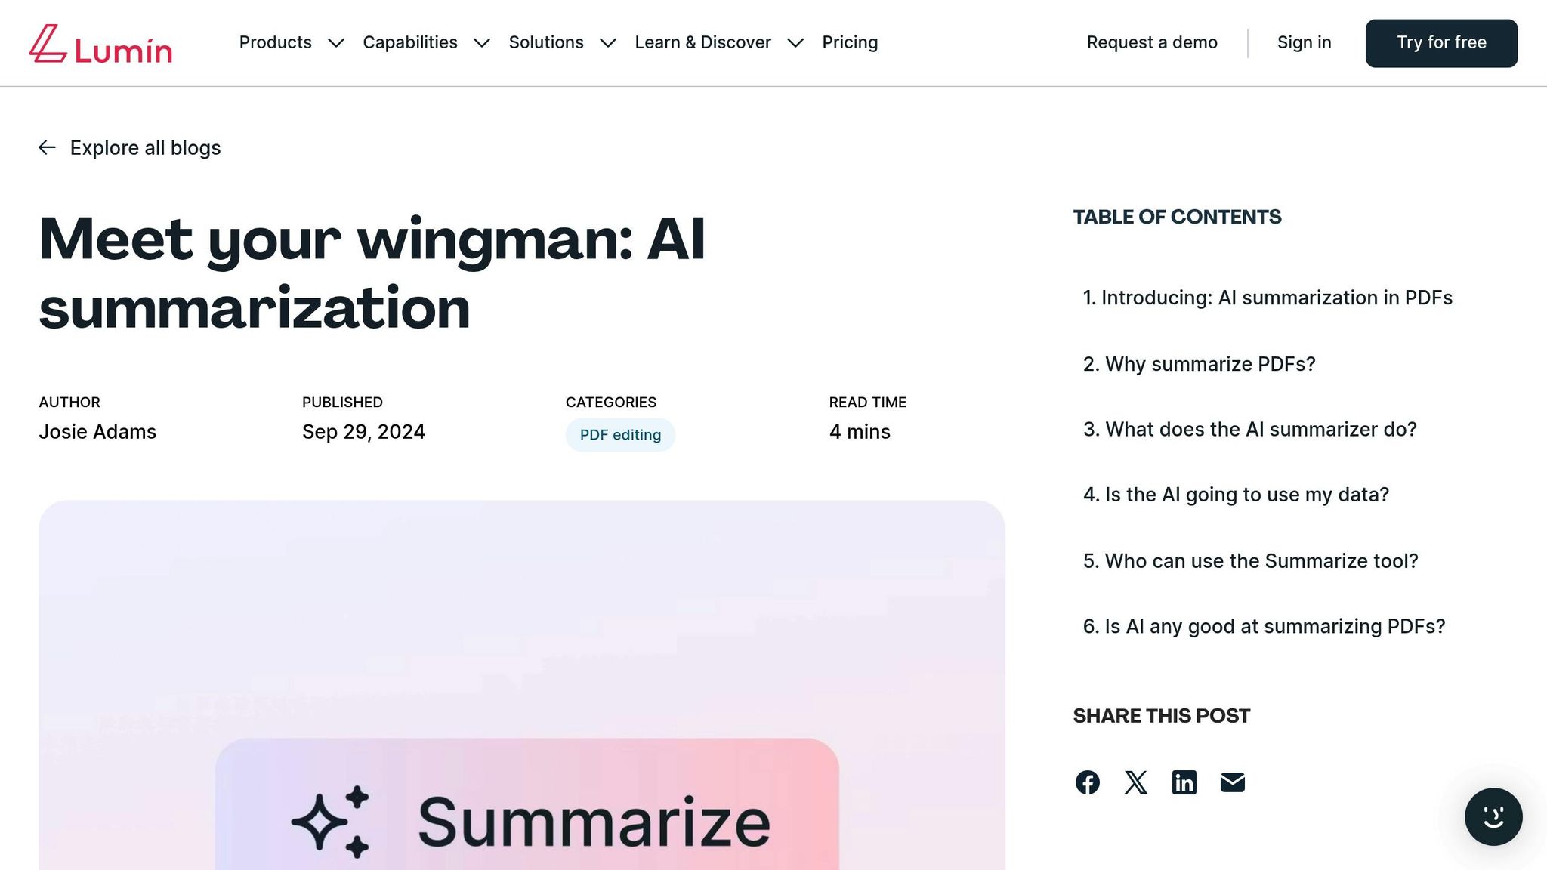Open the Pricing page

[850, 43]
